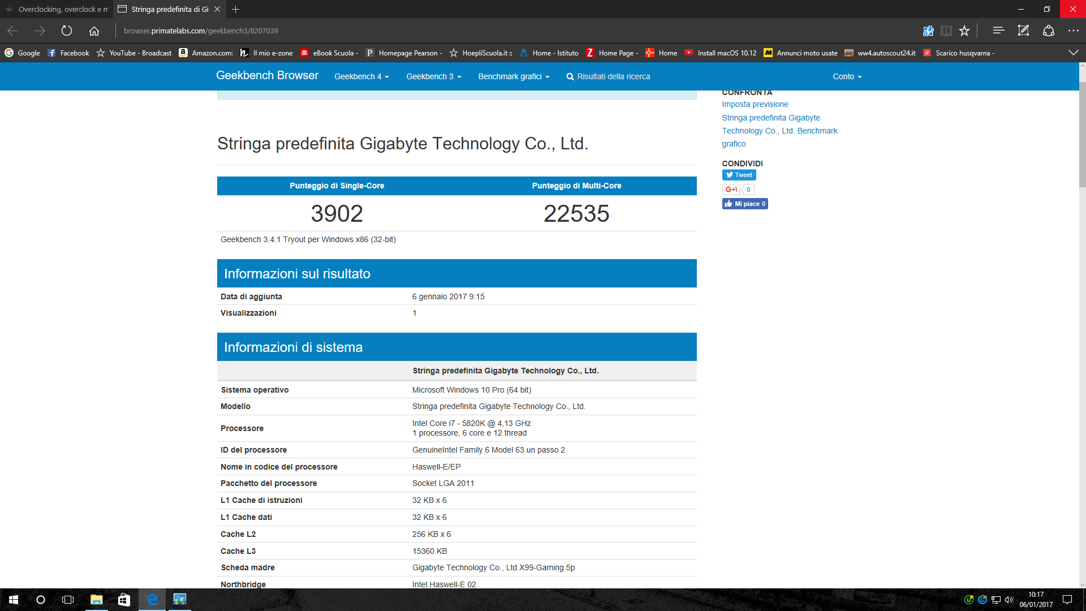Open Home - Istituto bookmark

549,53
